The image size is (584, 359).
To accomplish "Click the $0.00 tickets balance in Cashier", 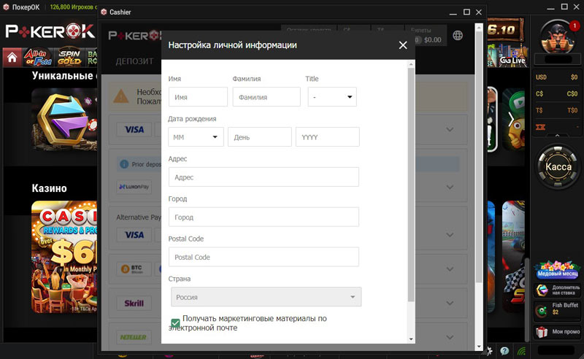I will [x=432, y=40].
